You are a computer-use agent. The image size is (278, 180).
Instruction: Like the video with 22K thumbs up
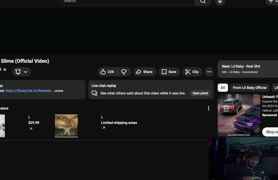(x=107, y=72)
